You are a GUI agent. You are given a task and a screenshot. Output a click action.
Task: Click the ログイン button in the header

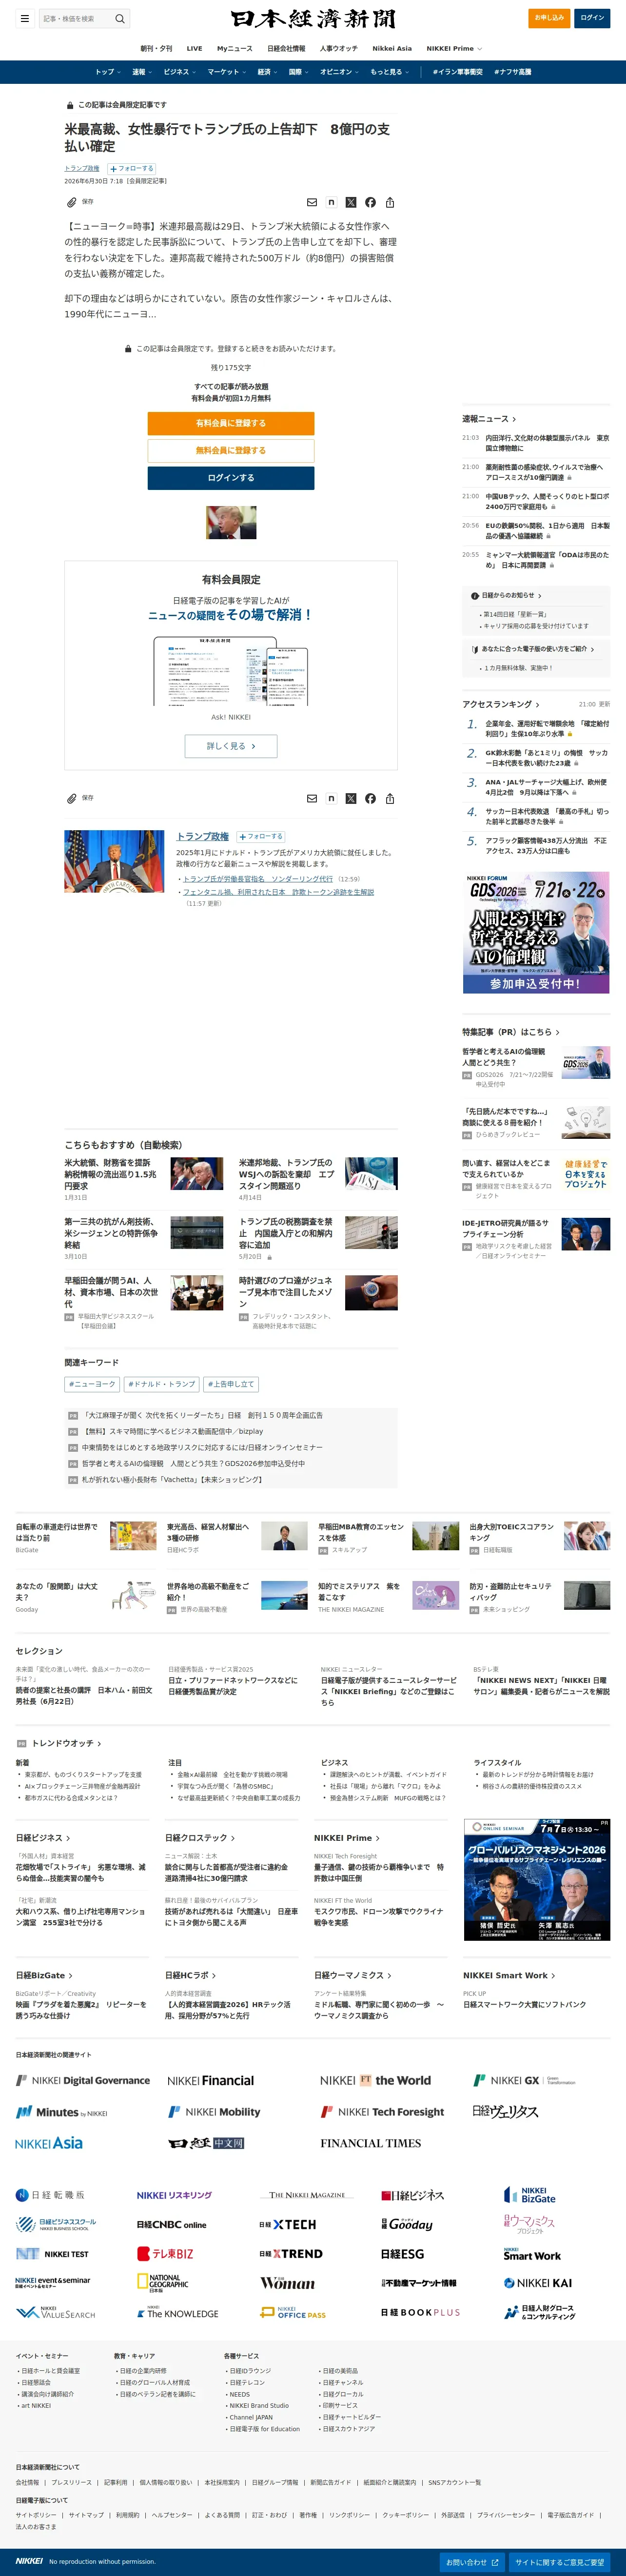(593, 18)
